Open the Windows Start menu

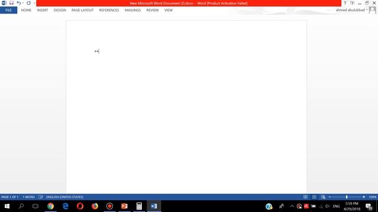click(x=7, y=206)
